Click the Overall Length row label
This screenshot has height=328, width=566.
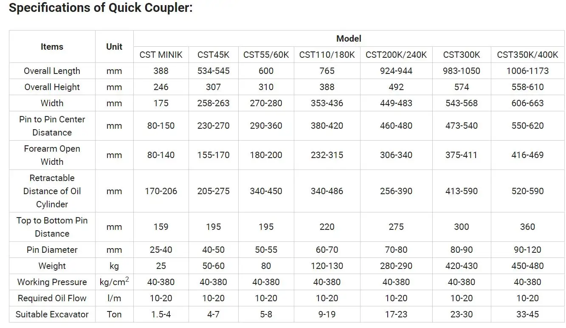coord(52,71)
